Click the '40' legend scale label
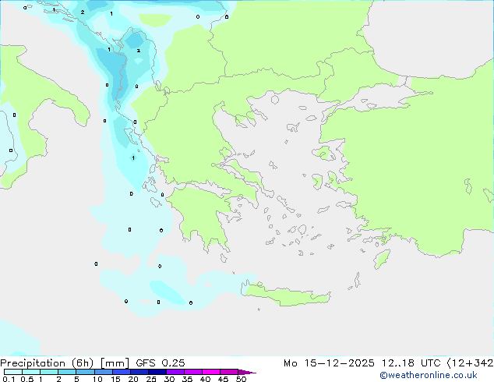Viewport: 494px width, 382px height. tap(205, 379)
